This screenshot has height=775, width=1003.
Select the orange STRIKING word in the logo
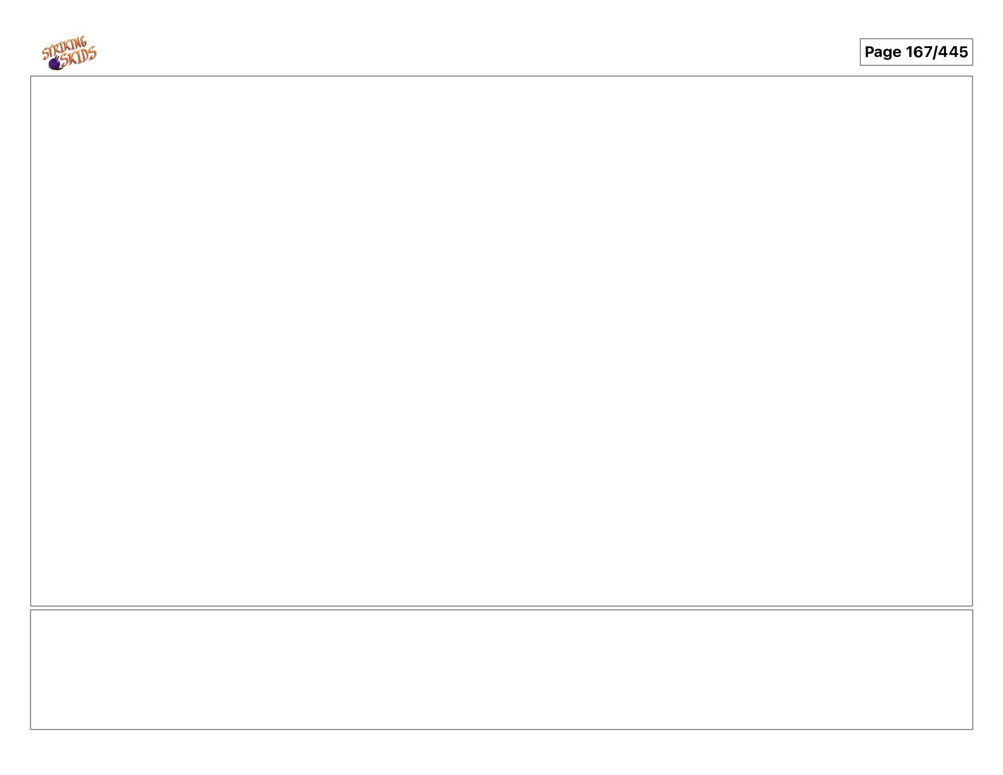click(64, 48)
